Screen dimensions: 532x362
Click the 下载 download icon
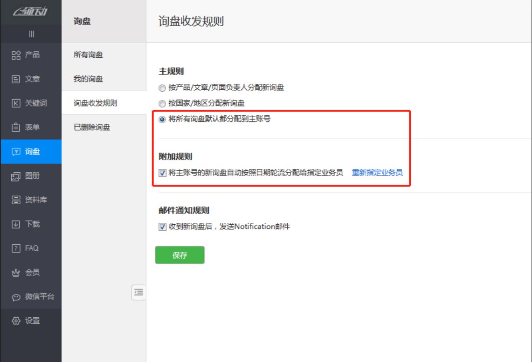(16, 224)
